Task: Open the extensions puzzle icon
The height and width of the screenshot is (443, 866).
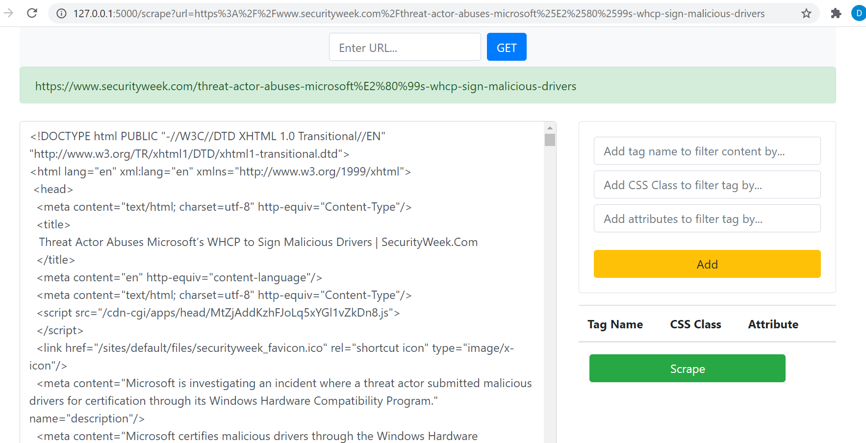Action: click(x=836, y=14)
